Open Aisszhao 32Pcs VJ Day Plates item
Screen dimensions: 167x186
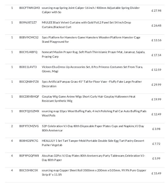[x=93, y=158]
